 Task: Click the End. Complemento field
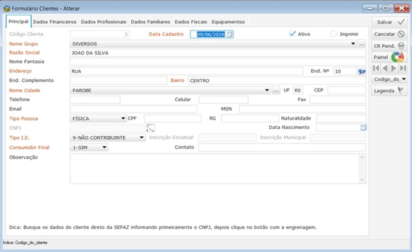[x=118, y=80]
